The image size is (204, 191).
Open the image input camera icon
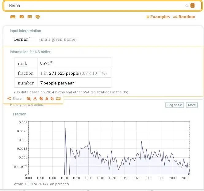[x=21, y=17]
